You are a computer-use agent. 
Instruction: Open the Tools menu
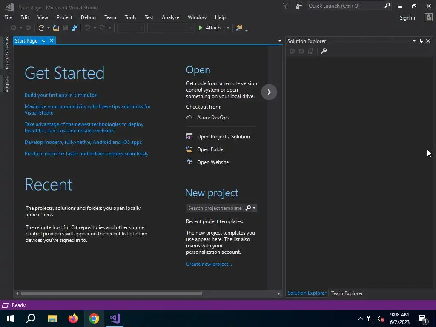(x=130, y=17)
